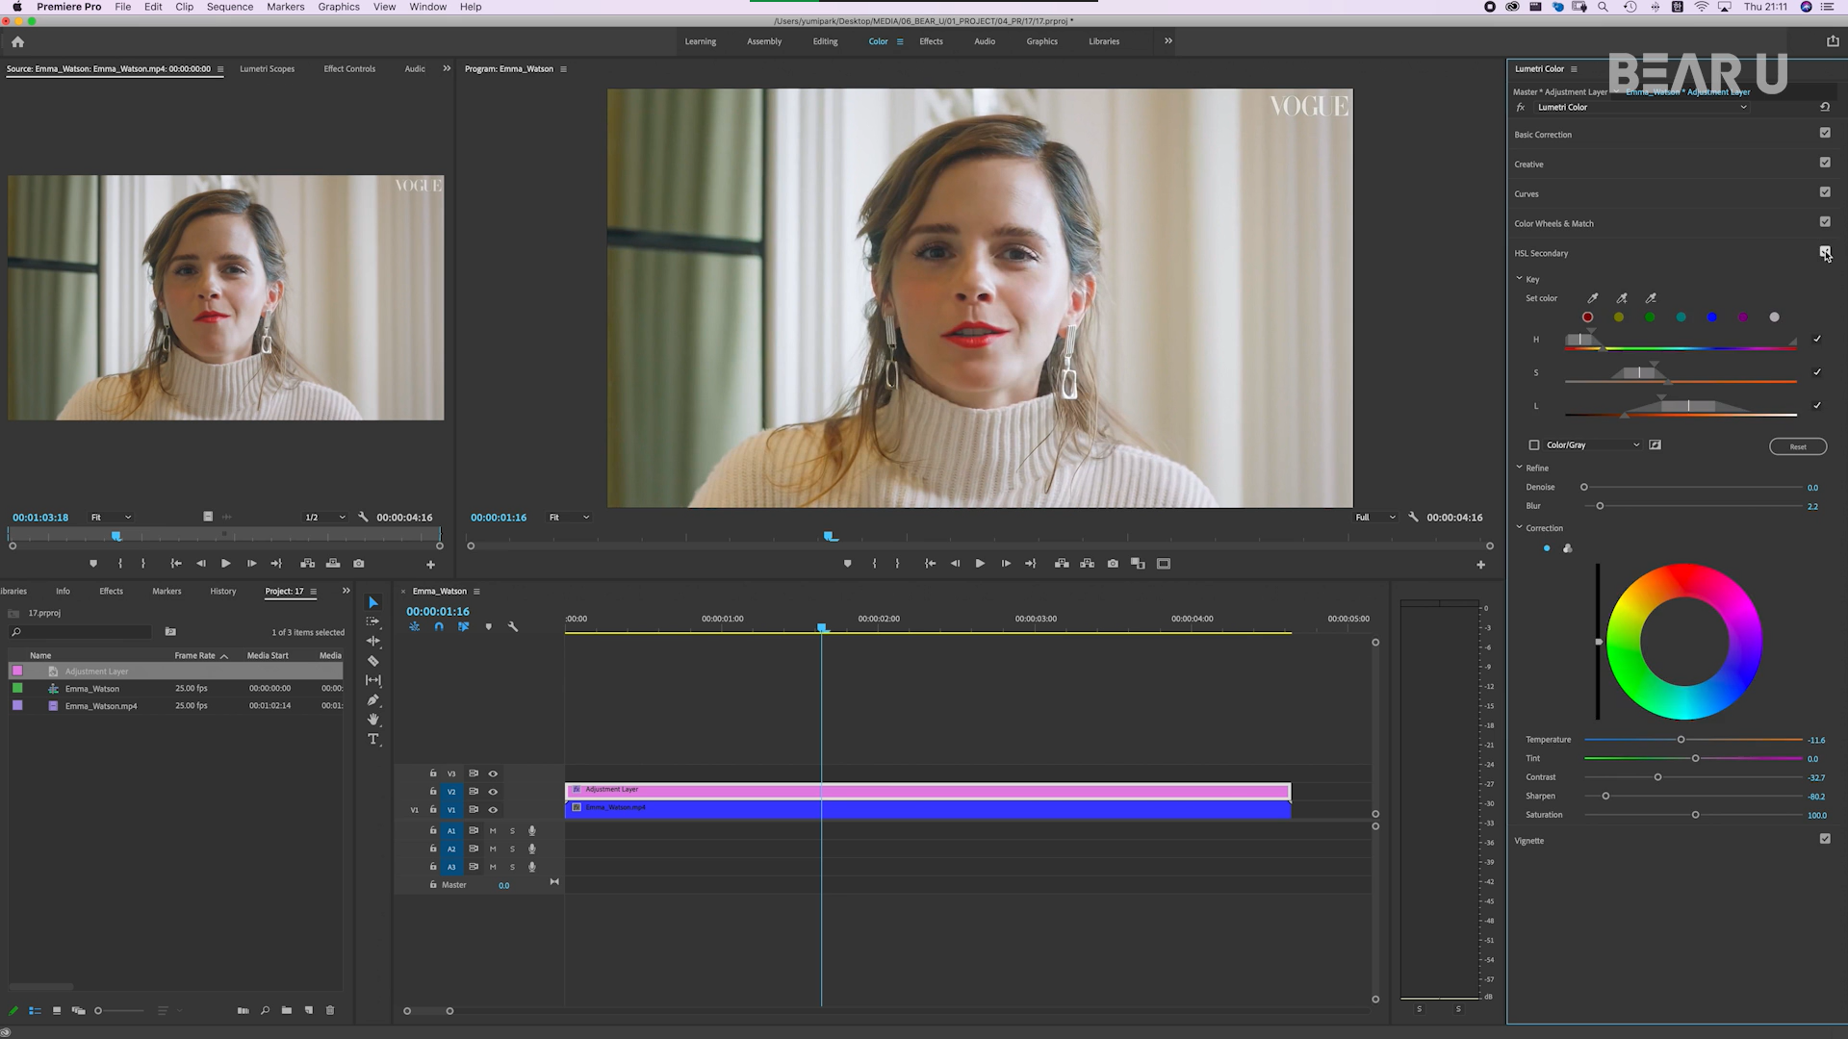Screen dimensions: 1848x1039
Task: Disable the Basic Correction checkbox
Action: pyautogui.click(x=1825, y=133)
